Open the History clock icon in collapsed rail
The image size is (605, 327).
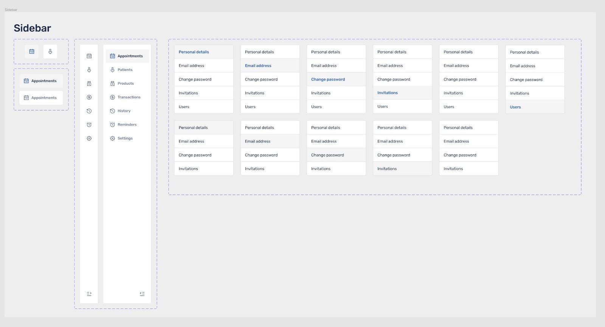(x=89, y=111)
